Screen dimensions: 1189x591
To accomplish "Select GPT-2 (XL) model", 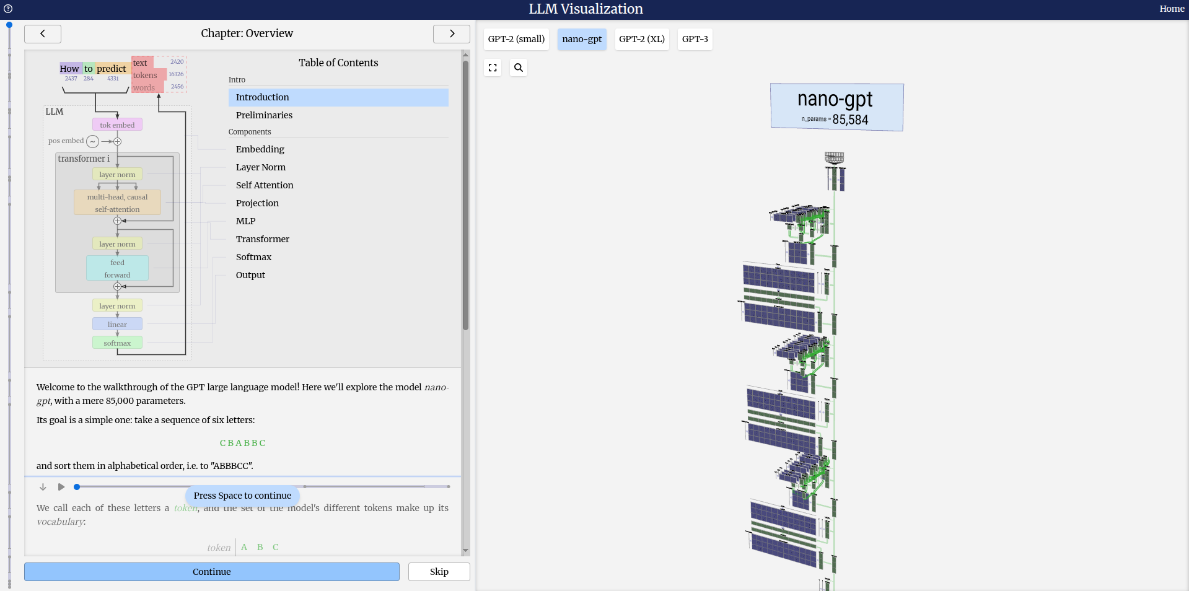I will pos(642,39).
